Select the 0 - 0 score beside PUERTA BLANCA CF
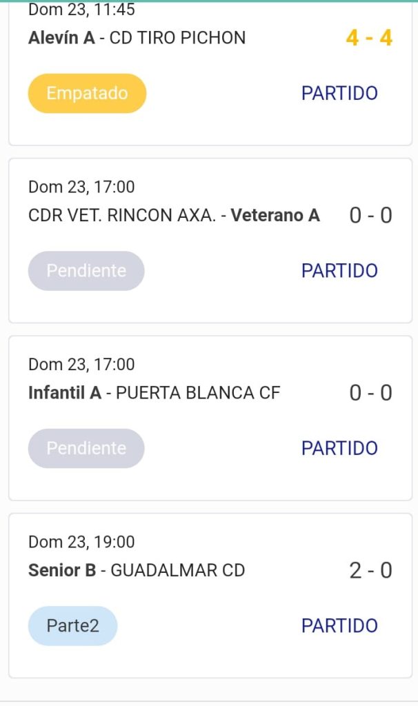The width and height of the screenshot is (418, 706). coord(370,392)
